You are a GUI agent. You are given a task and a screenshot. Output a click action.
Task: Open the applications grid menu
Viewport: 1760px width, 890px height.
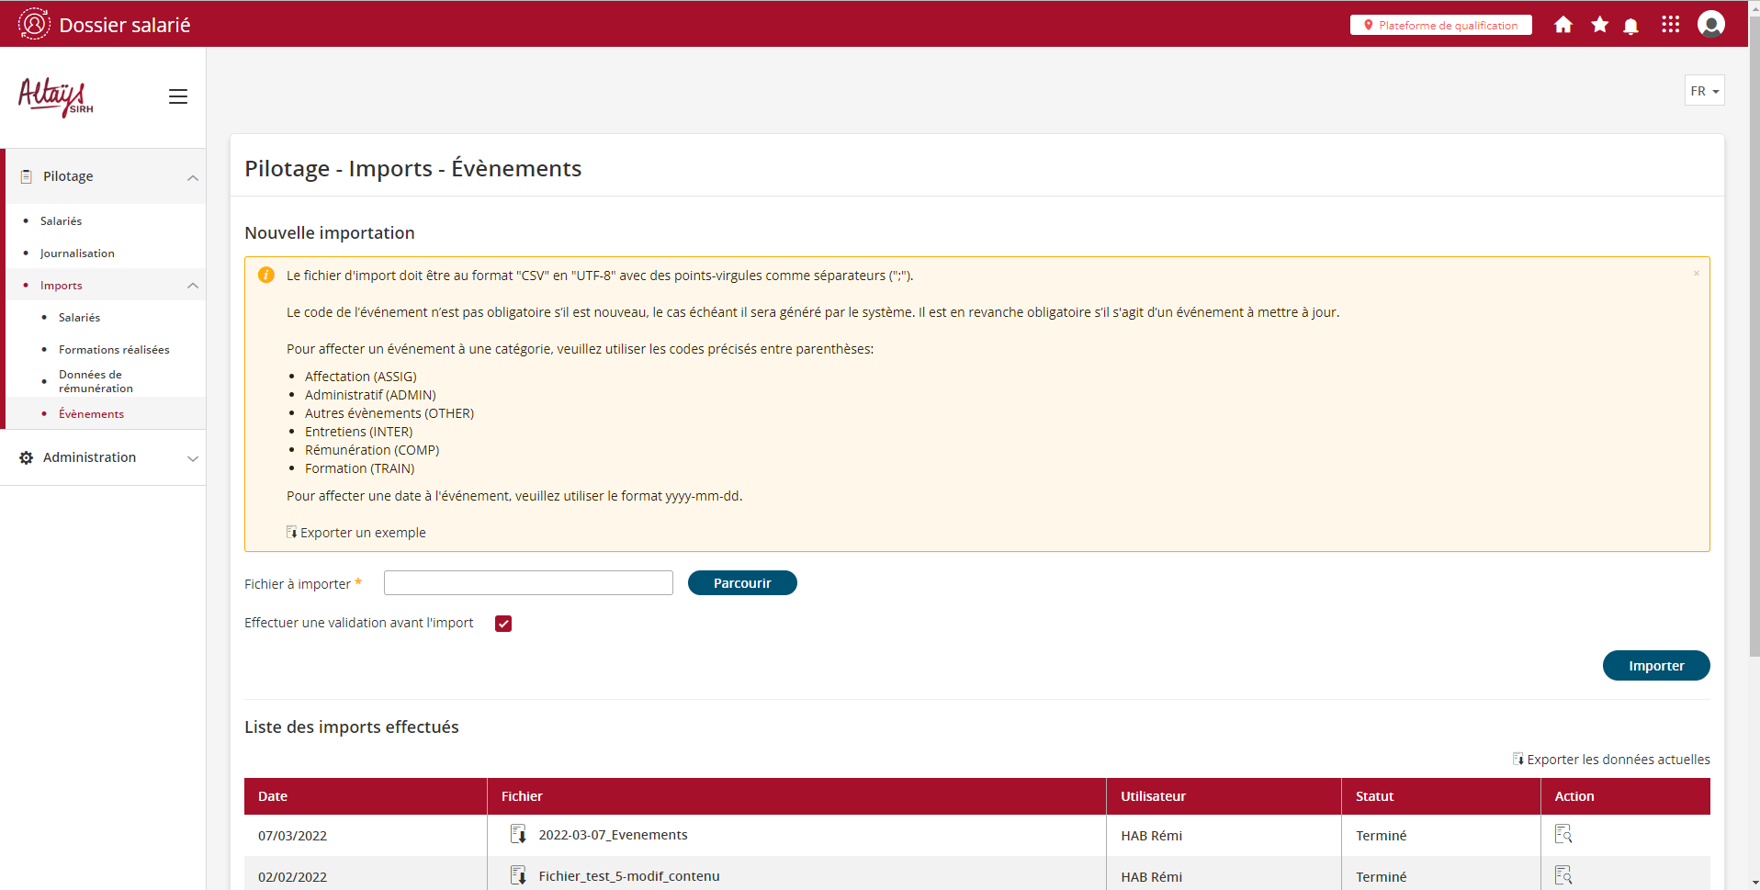point(1670,25)
